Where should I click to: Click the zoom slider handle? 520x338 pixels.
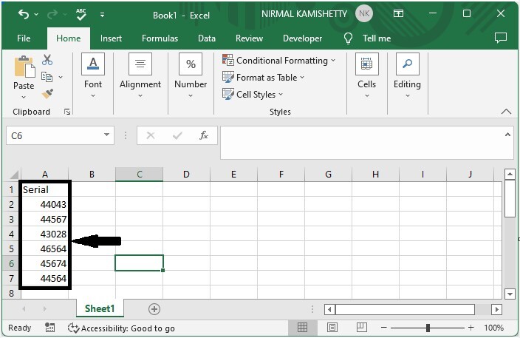click(x=428, y=328)
